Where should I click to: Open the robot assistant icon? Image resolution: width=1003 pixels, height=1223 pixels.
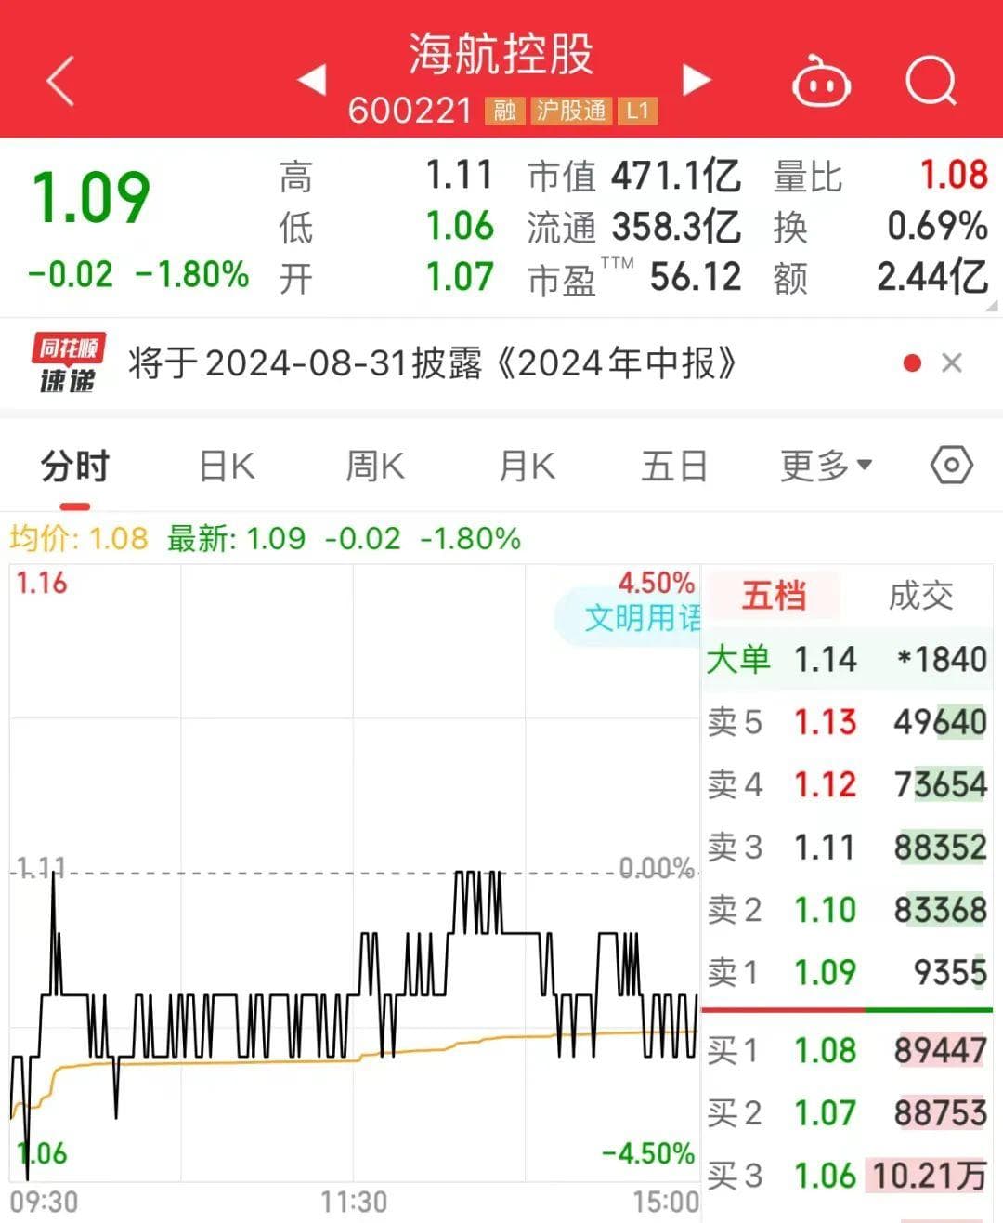(821, 82)
